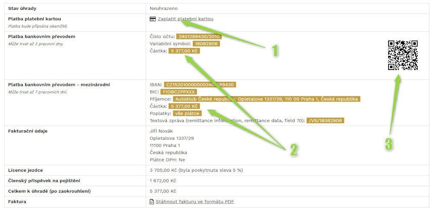The image size is (433, 211).
Task: Click the 'Plátce DPH: Ne' line
Action: tap(167, 160)
